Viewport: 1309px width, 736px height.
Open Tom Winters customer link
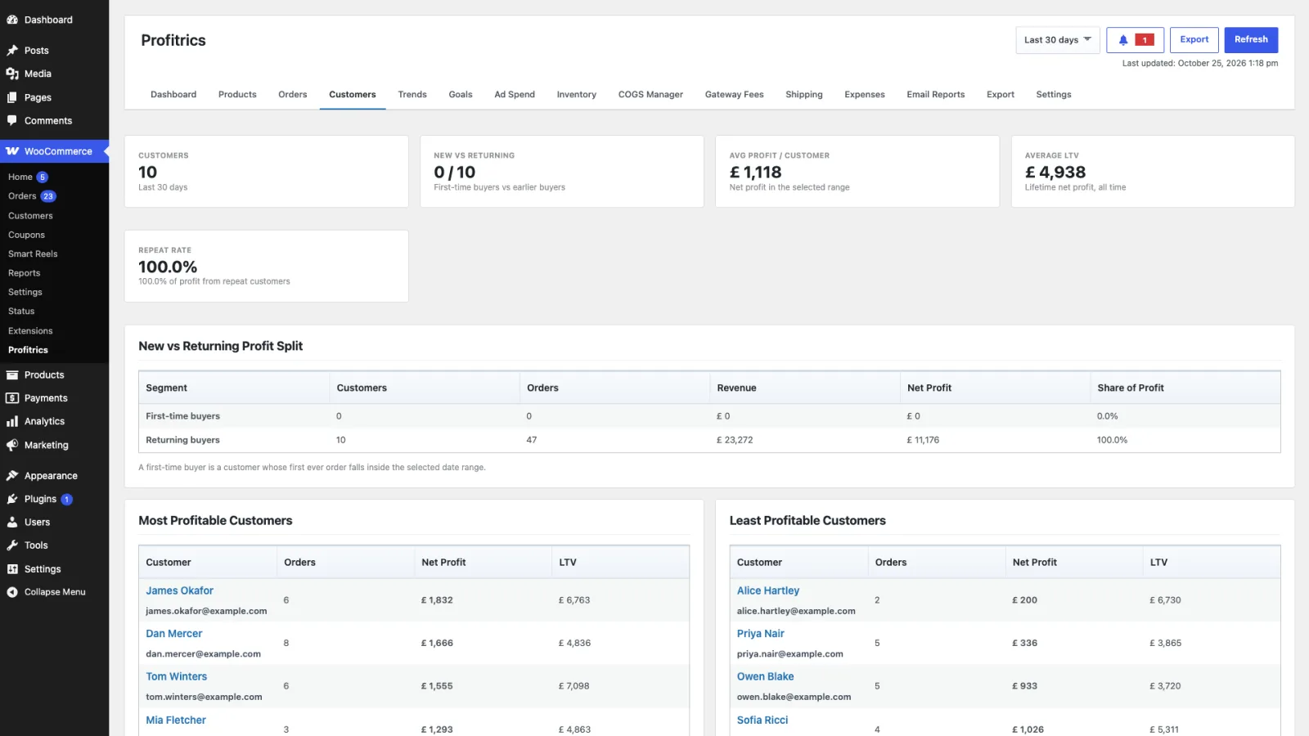click(x=177, y=677)
